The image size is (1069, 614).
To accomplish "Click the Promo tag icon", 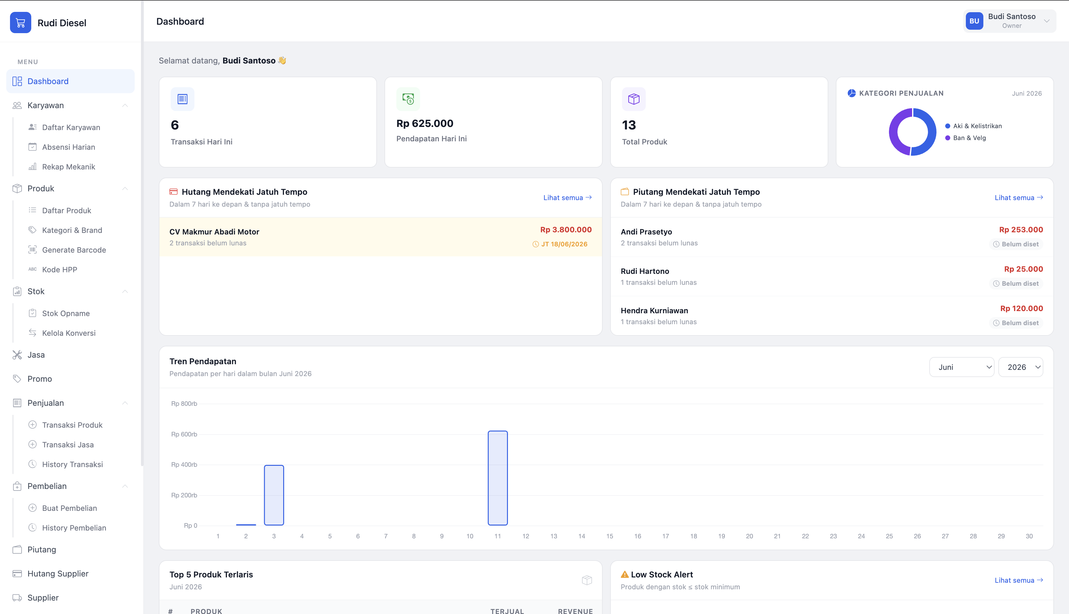I will pyautogui.click(x=17, y=379).
